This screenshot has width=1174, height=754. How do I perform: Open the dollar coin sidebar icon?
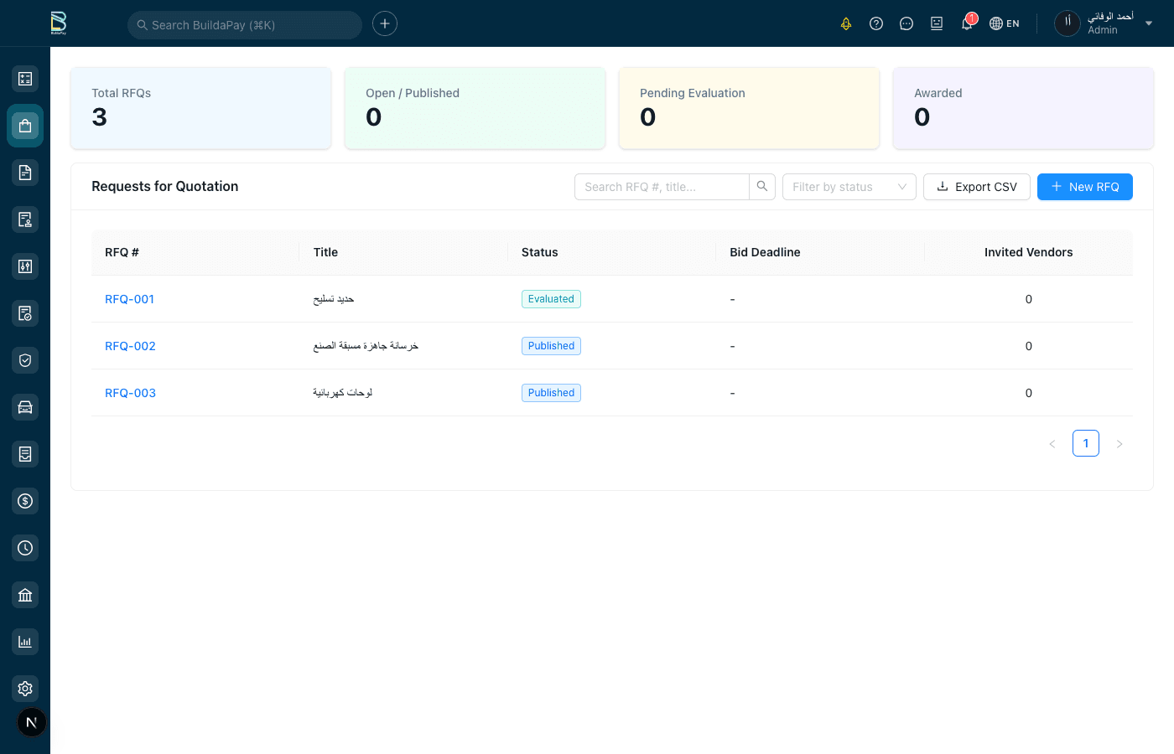[25, 501]
